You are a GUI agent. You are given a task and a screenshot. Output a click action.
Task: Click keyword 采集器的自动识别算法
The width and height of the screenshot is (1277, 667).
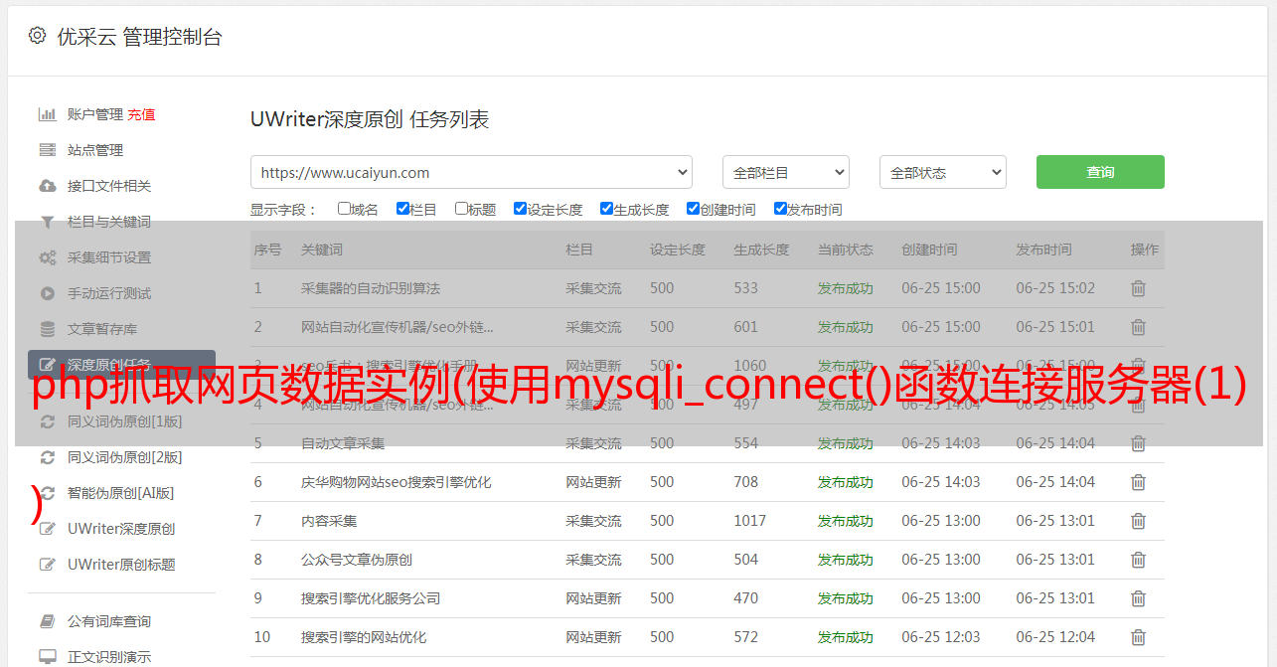[x=371, y=288]
